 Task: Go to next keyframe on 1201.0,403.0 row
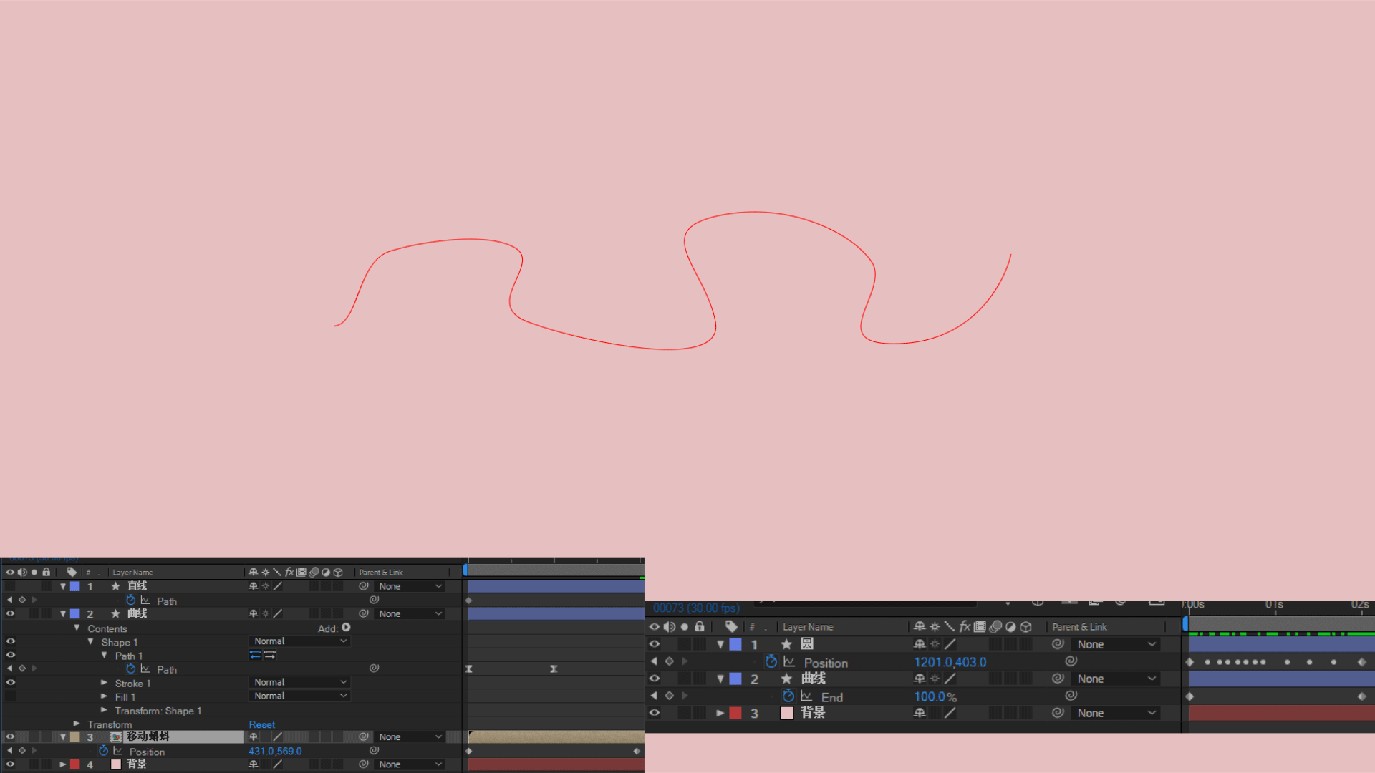pyautogui.click(x=685, y=661)
